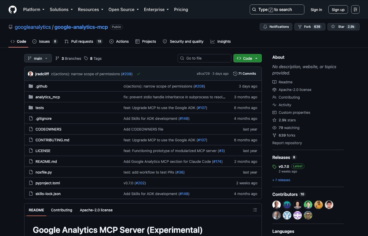This screenshot has width=368, height=236.
Task: Focus the Go to file input
Action: coord(204,58)
